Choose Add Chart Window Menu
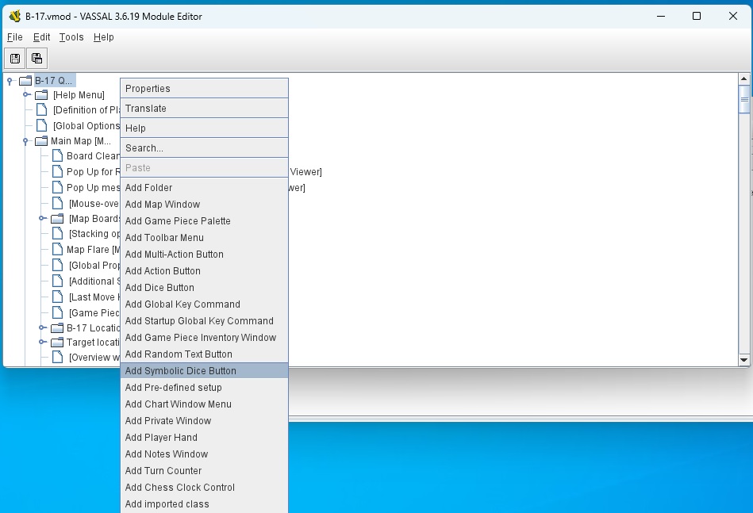 click(x=204, y=404)
